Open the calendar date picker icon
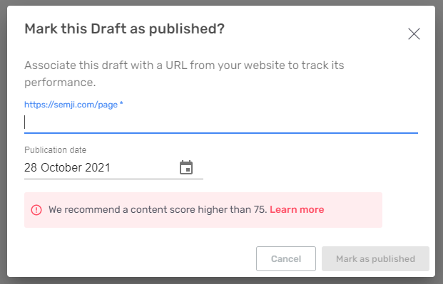 (x=186, y=167)
